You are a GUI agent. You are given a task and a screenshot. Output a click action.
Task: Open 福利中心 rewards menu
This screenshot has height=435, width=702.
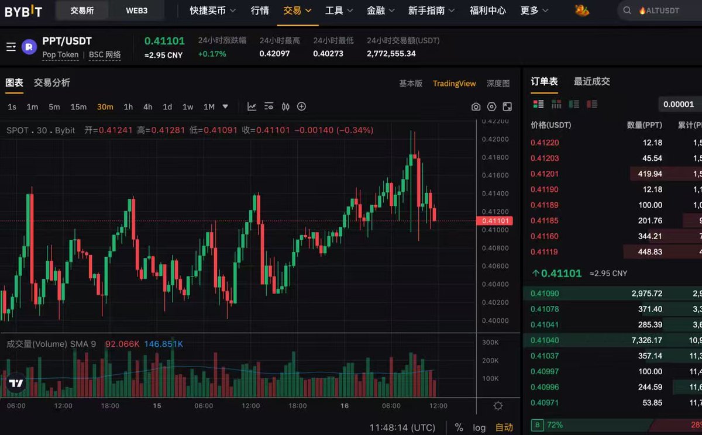point(488,11)
